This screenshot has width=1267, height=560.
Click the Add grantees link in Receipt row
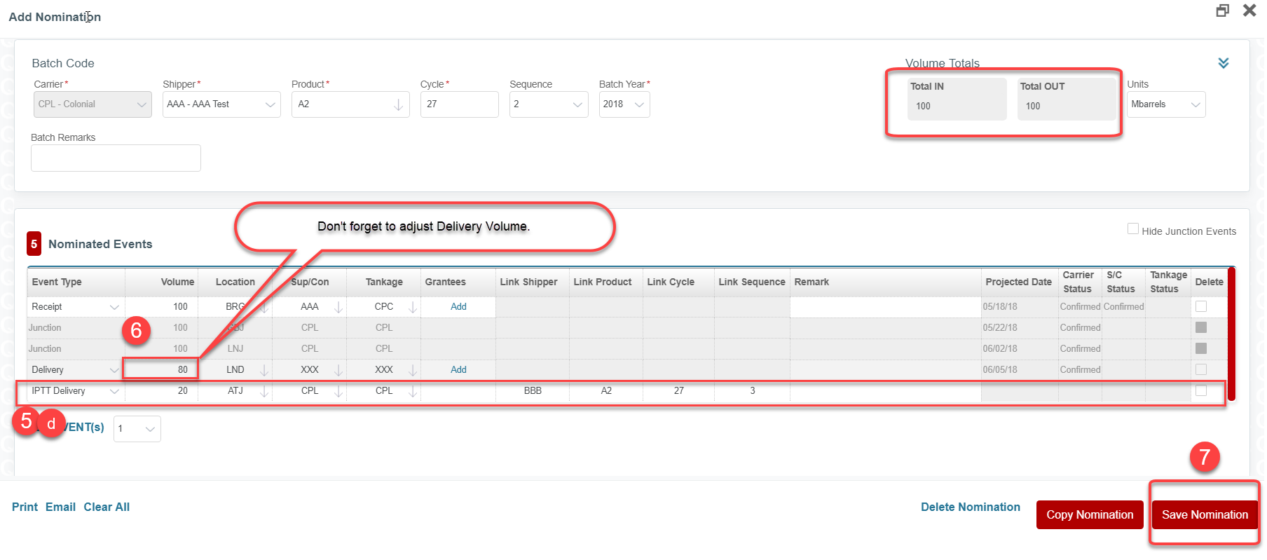[458, 306]
